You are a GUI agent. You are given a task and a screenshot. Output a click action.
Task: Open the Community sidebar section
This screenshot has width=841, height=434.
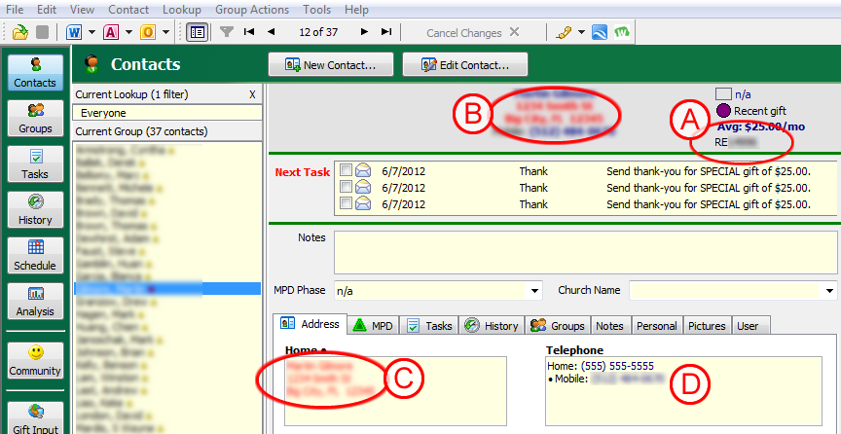[x=35, y=357]
